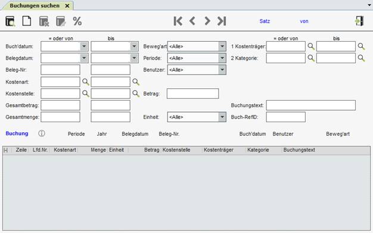Focus the Beleg-Nr 'von' input field
Image resolution: width=373 pixels, height=233 pixels.
60,70
